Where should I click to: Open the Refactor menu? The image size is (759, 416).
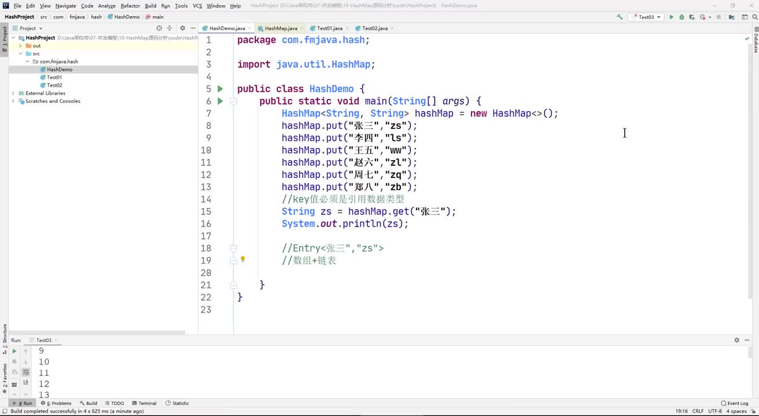[130, 6]
